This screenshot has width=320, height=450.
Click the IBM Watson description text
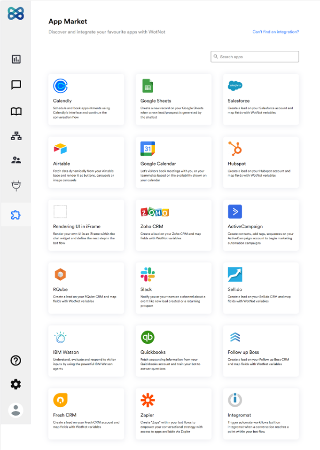(84, 364)
